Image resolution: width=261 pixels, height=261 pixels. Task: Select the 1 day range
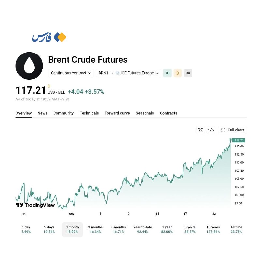point(26,229)
